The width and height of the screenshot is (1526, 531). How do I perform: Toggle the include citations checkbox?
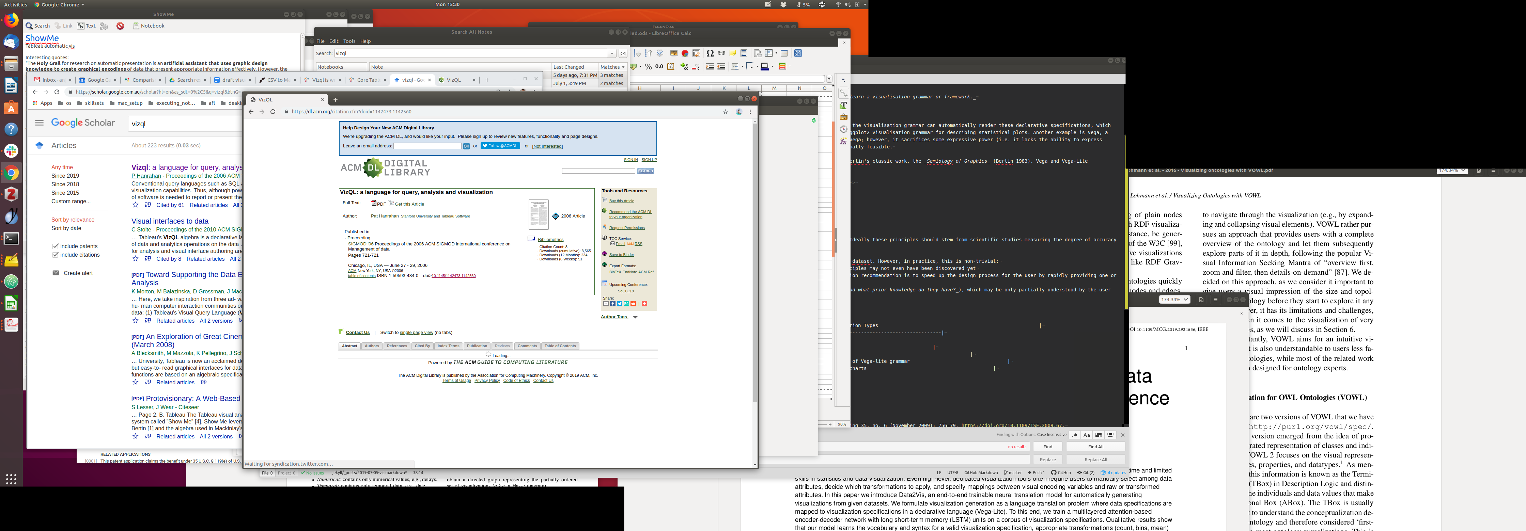point(56,255)
